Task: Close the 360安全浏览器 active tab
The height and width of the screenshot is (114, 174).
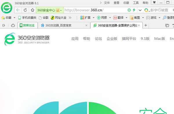Action: click(139, 25)
